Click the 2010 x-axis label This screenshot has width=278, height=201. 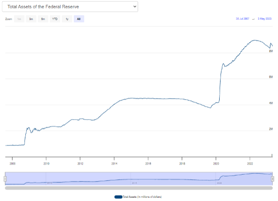click(46, 164)
